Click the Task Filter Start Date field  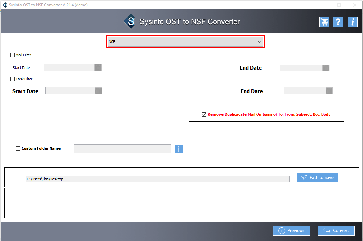[70, 91]
